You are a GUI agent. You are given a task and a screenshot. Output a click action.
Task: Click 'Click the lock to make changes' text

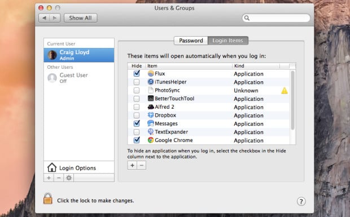pos(95,201)
